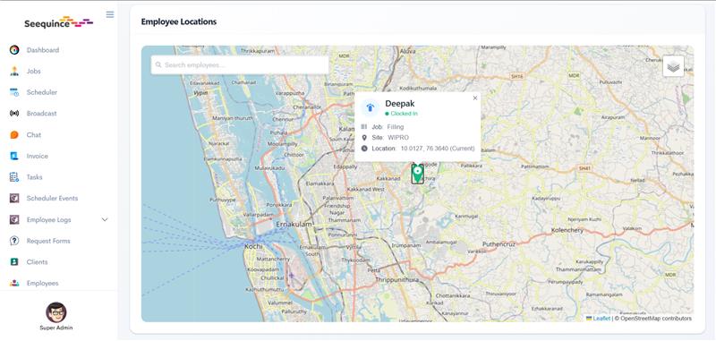This screenshot has width=716, height=341.
Task: Click the Dashboard sidebar icon
Action: [14, 50]
